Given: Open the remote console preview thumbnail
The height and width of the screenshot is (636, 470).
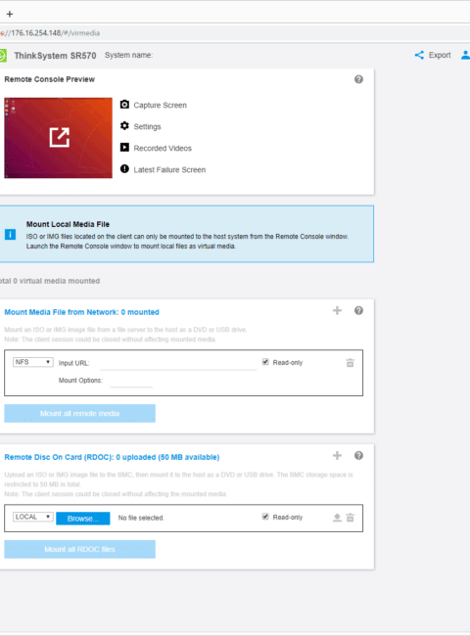Looking at the screenshot, I should 59,138.
